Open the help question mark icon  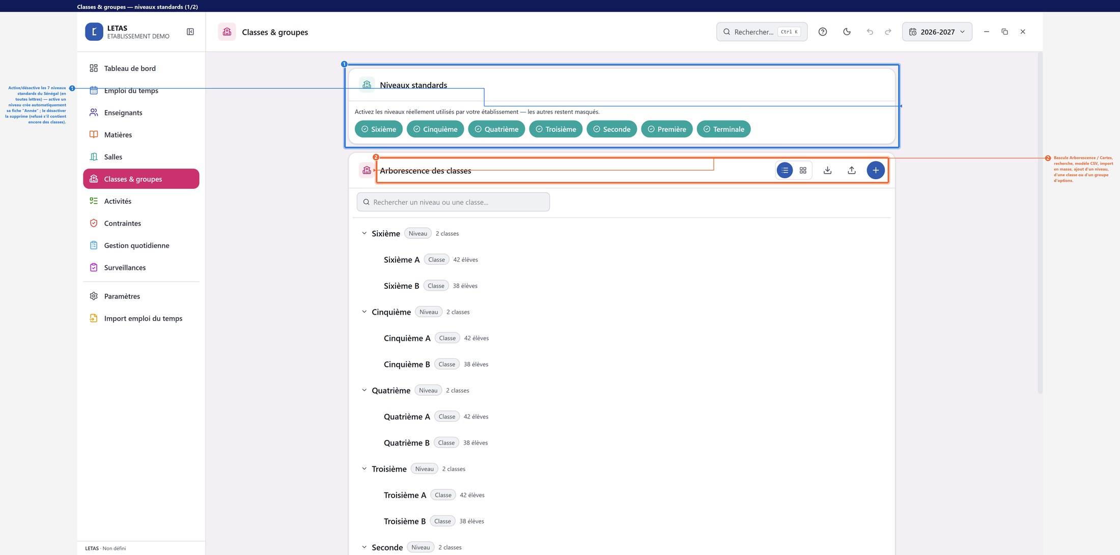click(823, 32)
